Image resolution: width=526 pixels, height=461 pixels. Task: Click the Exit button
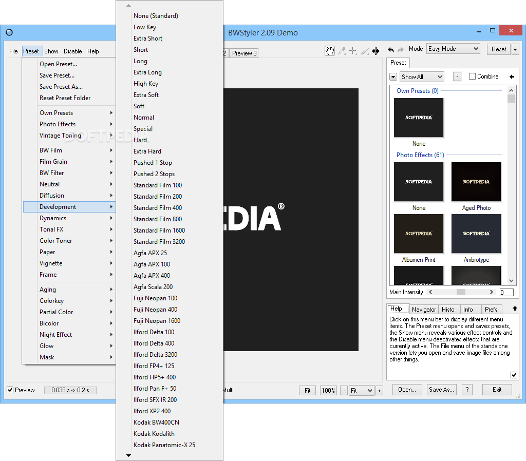[497, 390]
